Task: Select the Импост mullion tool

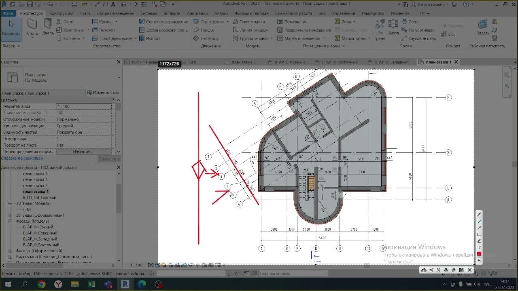Action: pos(150,38)
